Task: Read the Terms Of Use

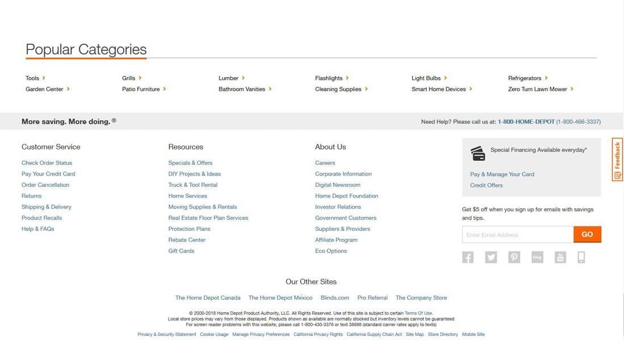Action: coord(418,313)
